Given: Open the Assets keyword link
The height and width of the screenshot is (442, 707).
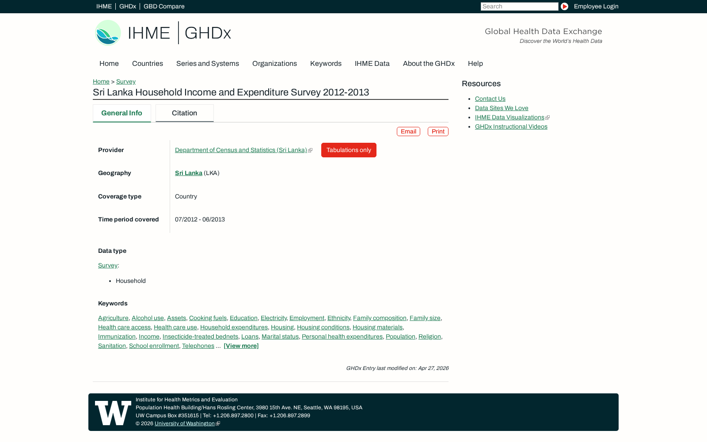Looking at the screenshot, I should point(176,318).
